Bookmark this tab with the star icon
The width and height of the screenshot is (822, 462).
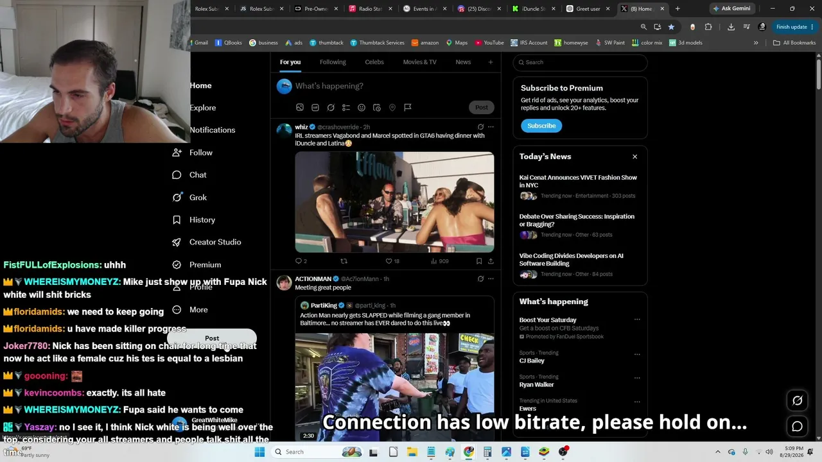(x=671, y=27)
